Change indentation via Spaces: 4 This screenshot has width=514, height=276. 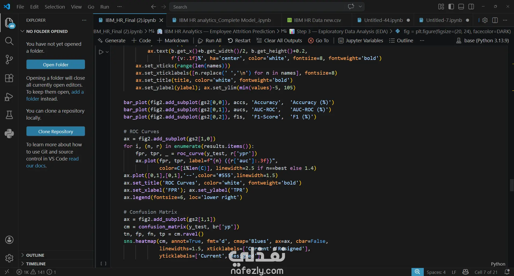[436, 272]
